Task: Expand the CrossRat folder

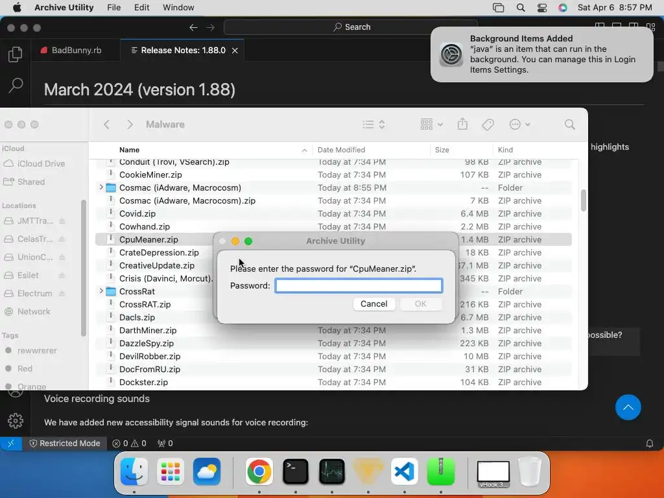Action: click(101, 291)
